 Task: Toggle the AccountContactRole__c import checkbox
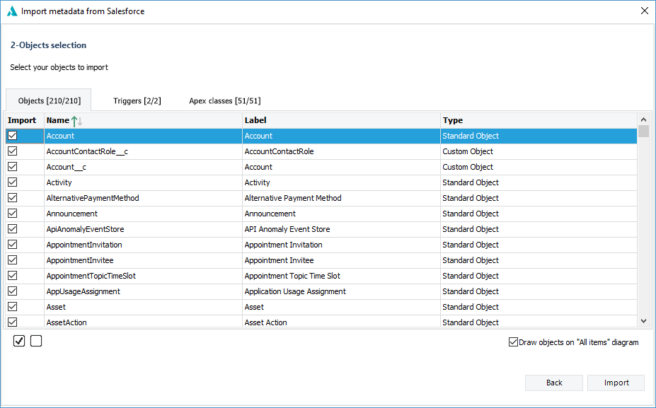(x=11, y=151)
